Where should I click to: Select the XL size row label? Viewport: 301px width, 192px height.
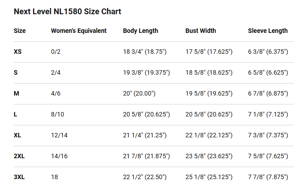coord(17,135)
